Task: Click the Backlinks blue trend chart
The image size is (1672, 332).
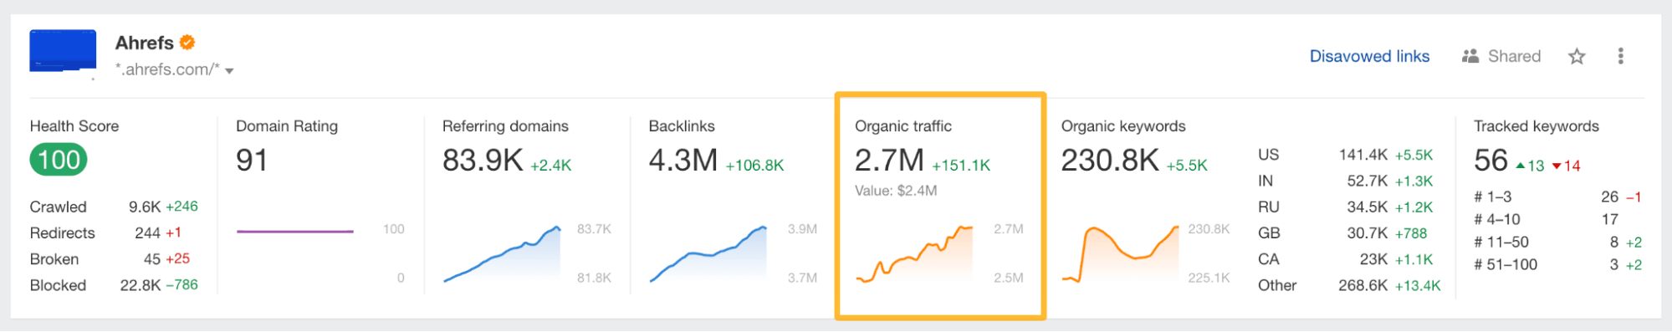Action: pyautogui.click(x=708, y=253)
